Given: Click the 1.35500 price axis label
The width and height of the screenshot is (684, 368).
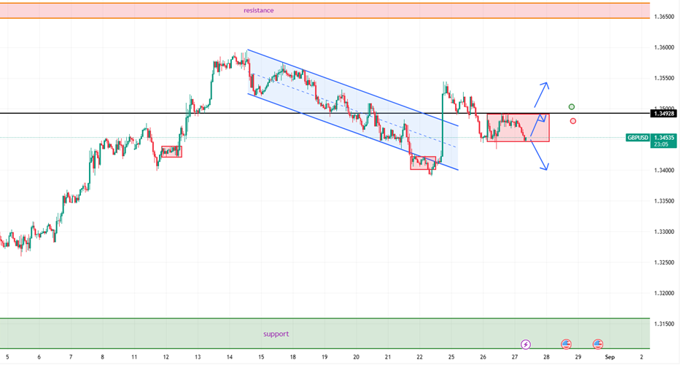Looking at the screenshot, I should [x=664, y=79].
